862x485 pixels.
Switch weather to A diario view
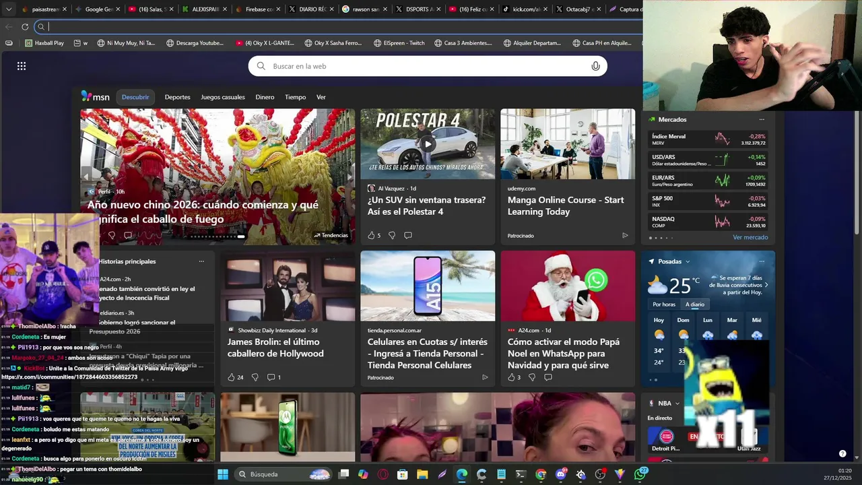[x=695, y=304]
